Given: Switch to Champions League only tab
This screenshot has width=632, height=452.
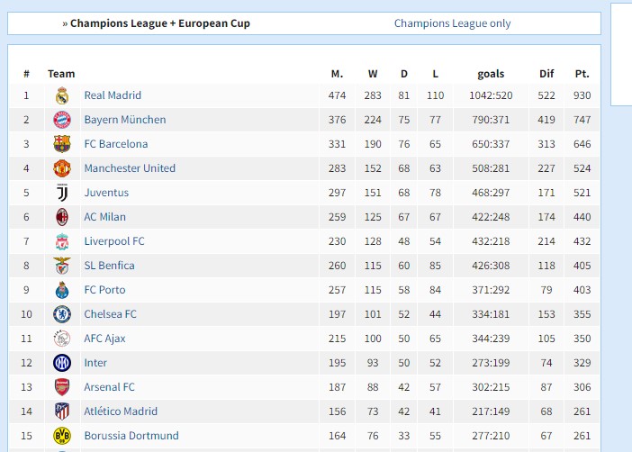Looking at the screenshot, I should [452, 23].
